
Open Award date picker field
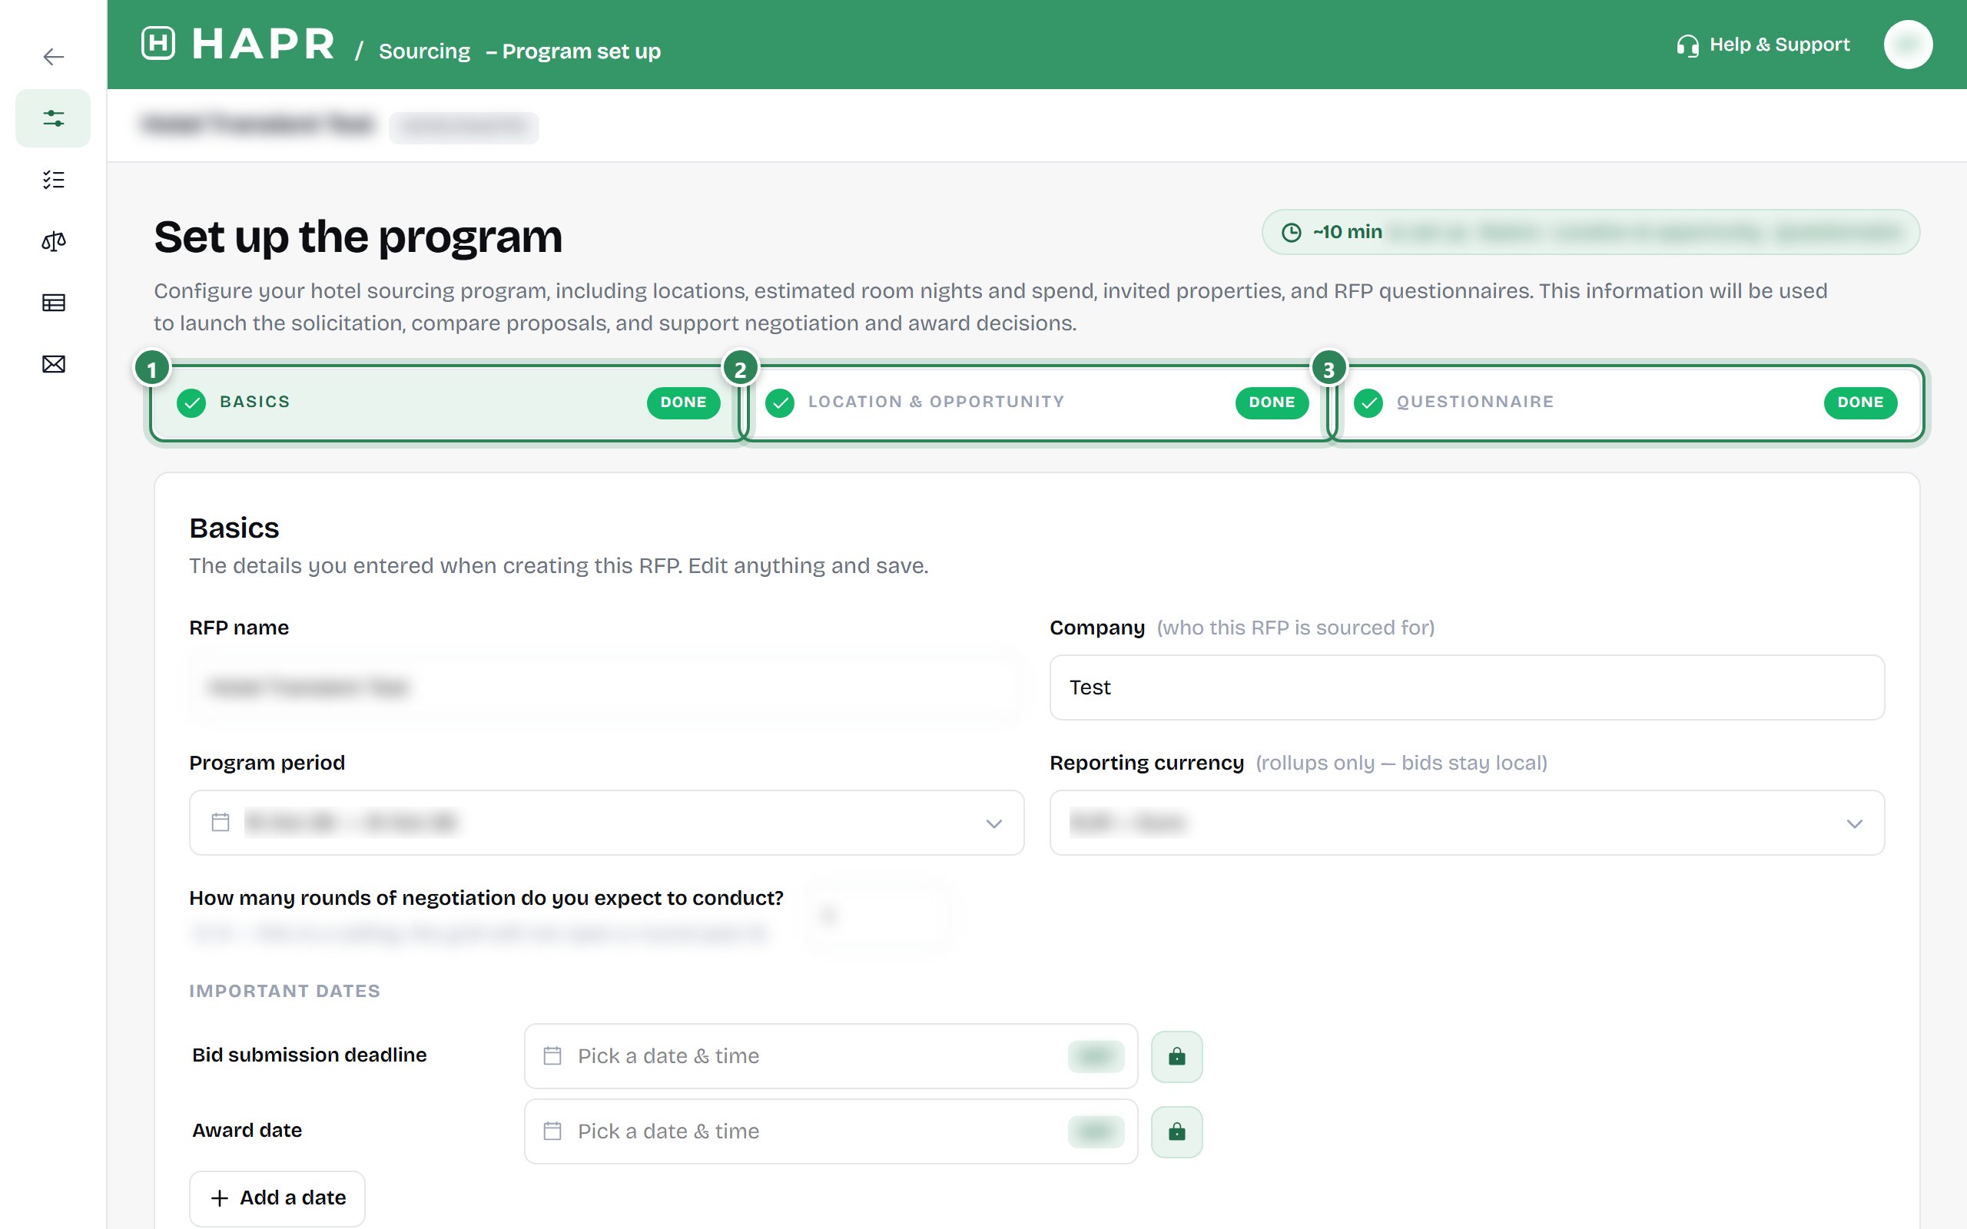point(831,1131)
